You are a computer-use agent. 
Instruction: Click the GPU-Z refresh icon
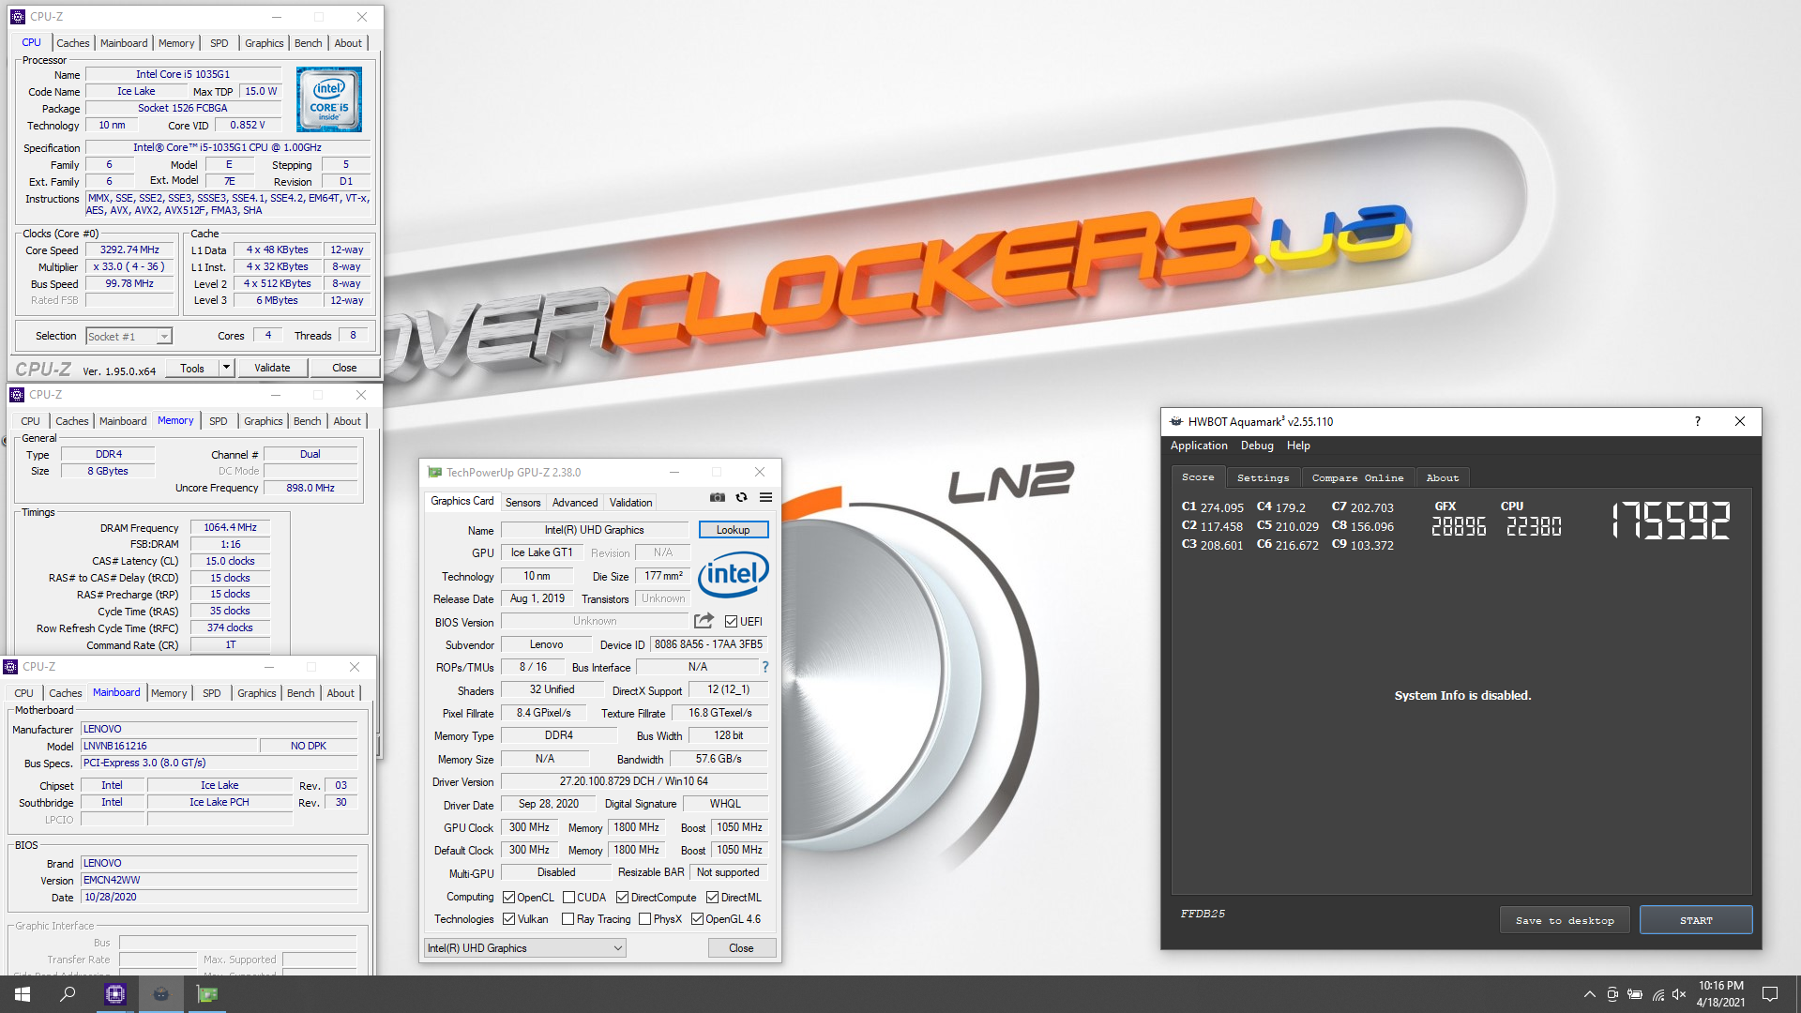[741, 497]
